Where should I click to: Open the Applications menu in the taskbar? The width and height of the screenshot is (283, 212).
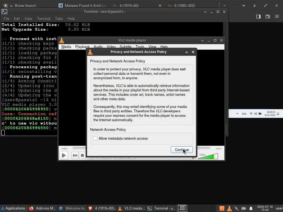(14, 208)
